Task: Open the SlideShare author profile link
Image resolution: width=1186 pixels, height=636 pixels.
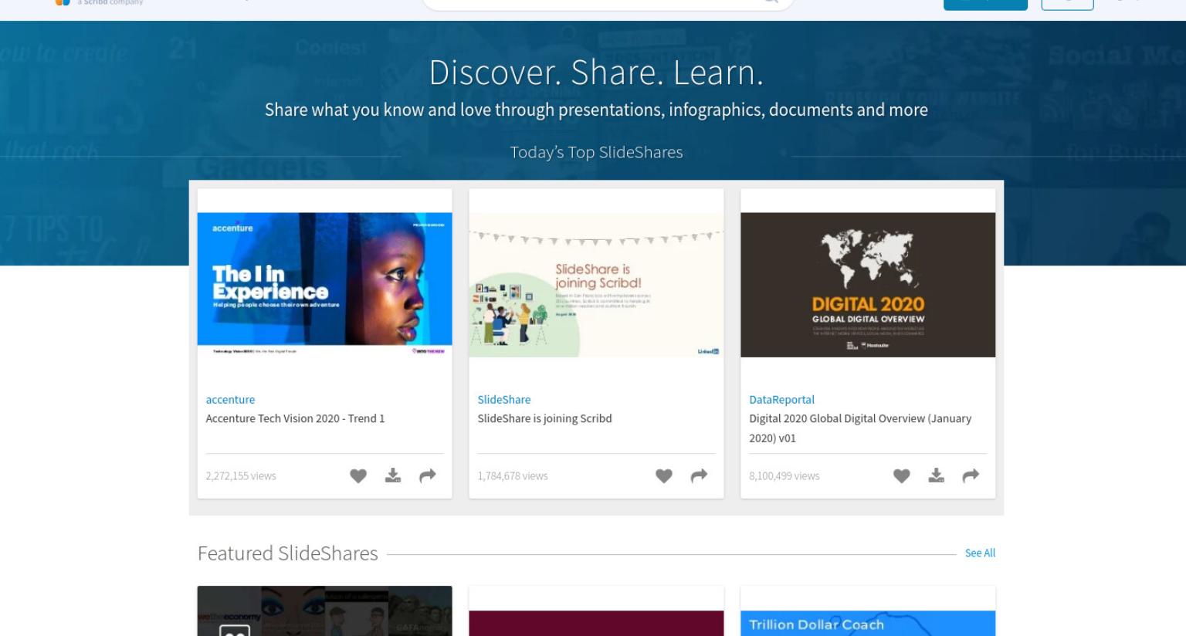Action: point(504,399)
